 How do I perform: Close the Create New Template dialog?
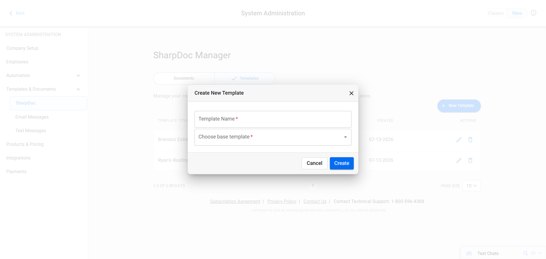[x=351, y=93]
